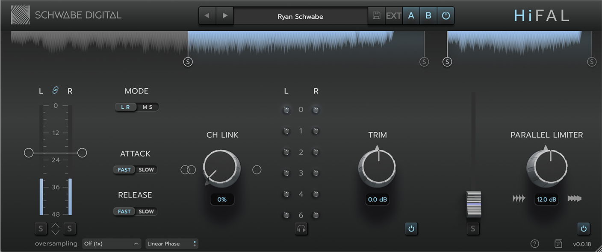Solo button below the vertical fader
Viewport: 602px width, 252px height.
[x=473, y=229]
